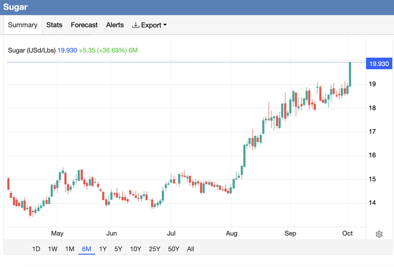Switch to the Summary tab
Image resolution: width=394 pixels, height=267 pixels.
(23, 25)
